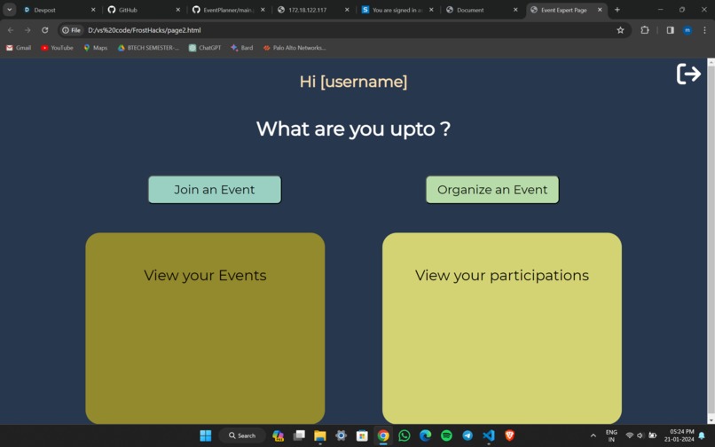Image resolution: width=715 pixels, height=447 pixels.
Task: Open Brave browser from the taskbar
Action: (x=510, y=435)
